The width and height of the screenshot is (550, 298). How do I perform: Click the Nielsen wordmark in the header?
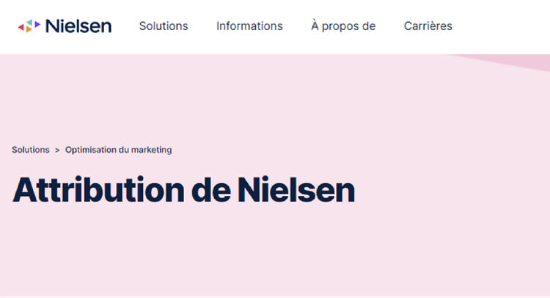pos(78,26)
